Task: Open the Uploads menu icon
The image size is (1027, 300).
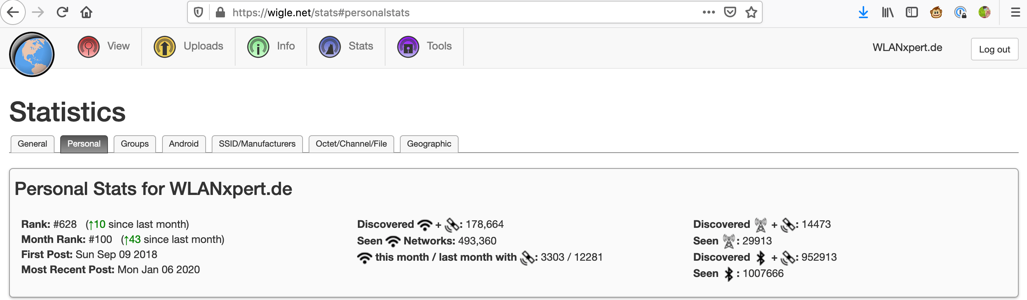Action: tap(165, 46)
